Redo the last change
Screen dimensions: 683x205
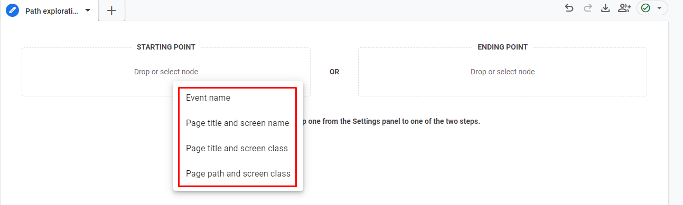click(587, 8)
